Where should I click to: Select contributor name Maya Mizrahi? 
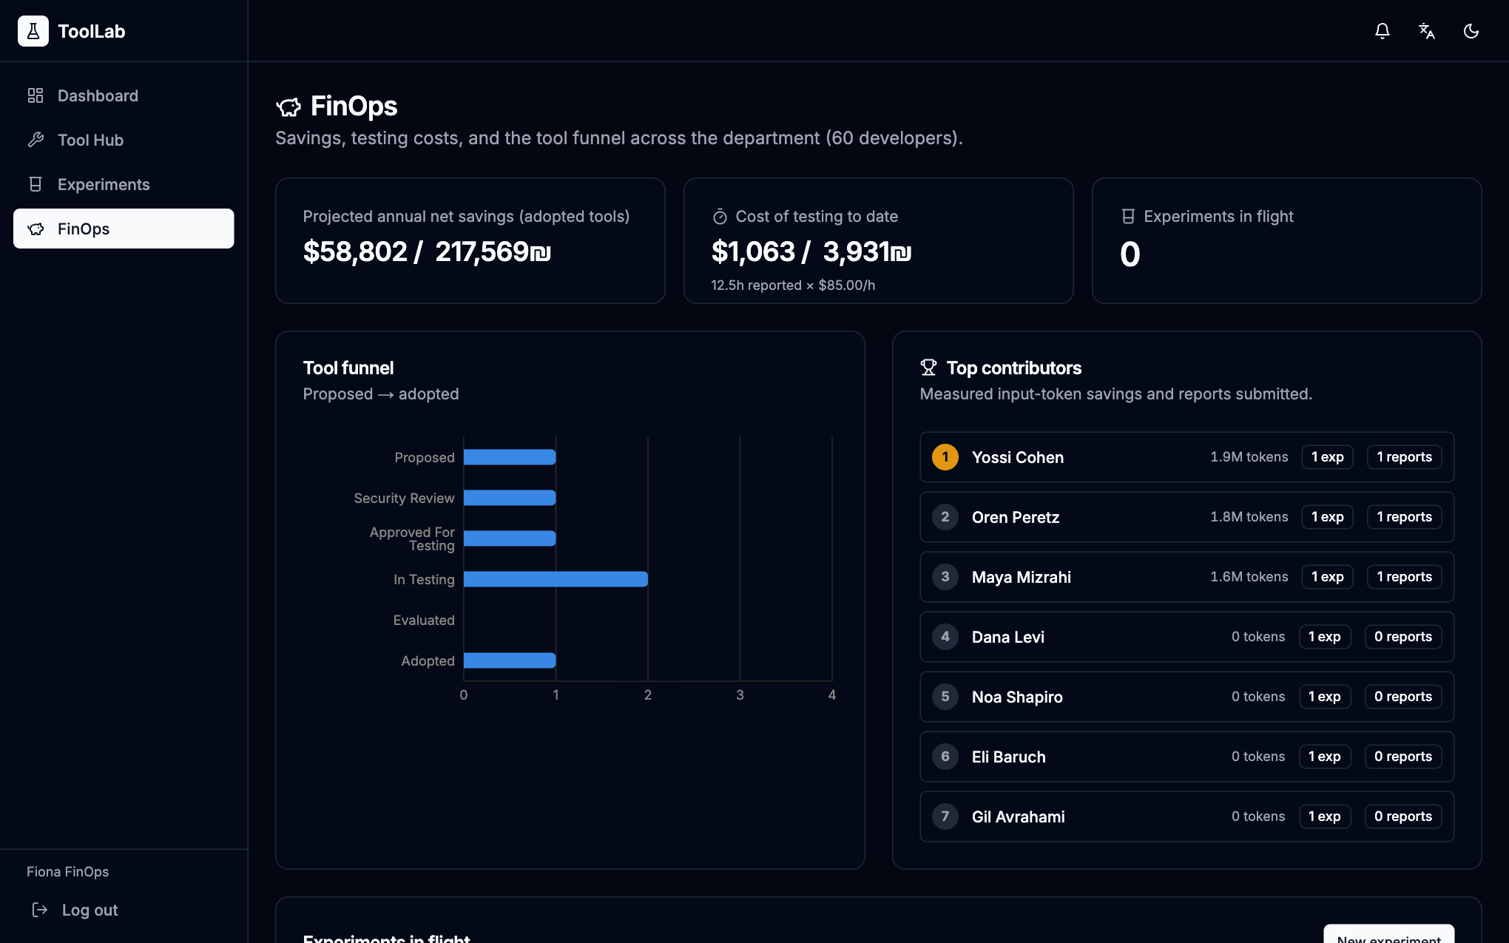[1022, 577]
